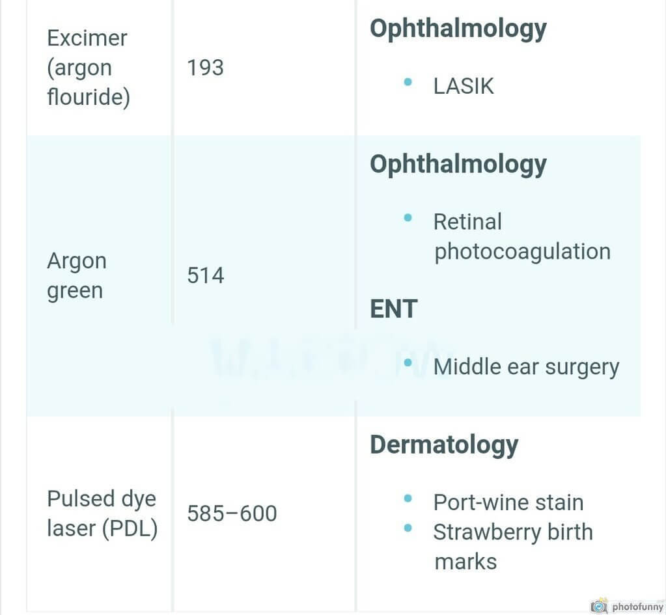Image resolution: width=666 pixels, height=615 pixels.
Task: Click the Port-wine stain item
Action: coord(508,503)
